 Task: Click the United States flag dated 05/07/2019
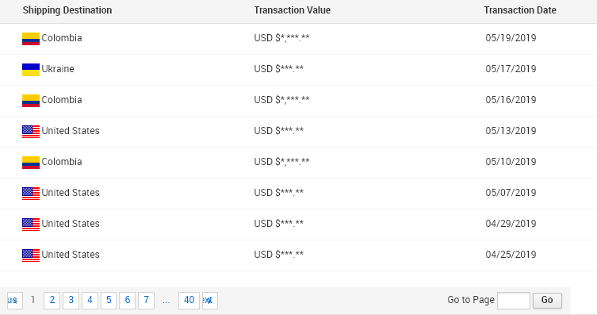31,194
